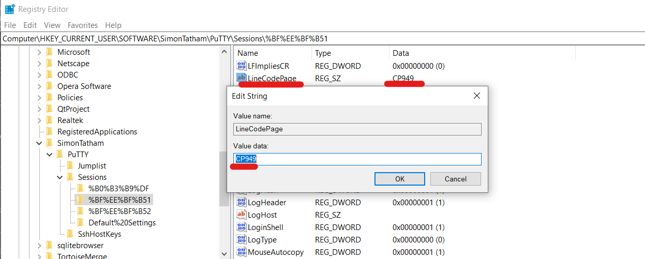
Task: Confirm the Edit String dialog with OK
Action: [x=400, y=179]
